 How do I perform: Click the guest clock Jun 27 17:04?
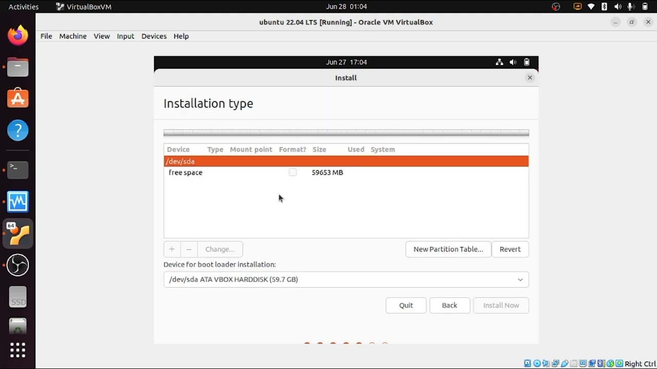[x=346, y=62]
